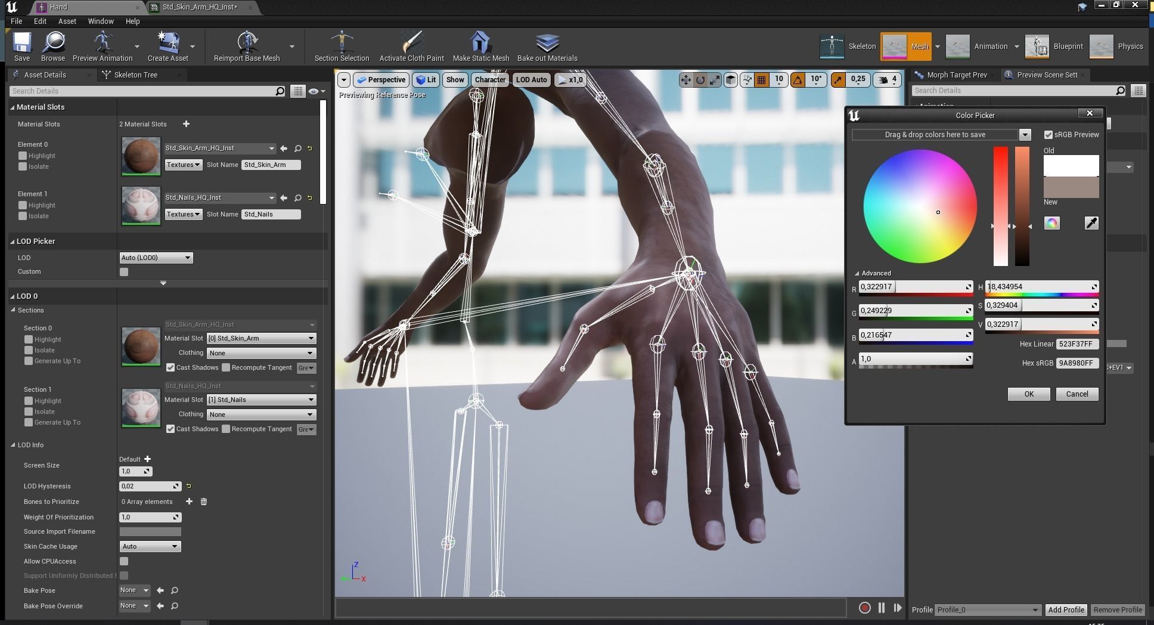Toggle the sRGB Preview checkbox
1154x625 pixels.
pos(1048,134)
